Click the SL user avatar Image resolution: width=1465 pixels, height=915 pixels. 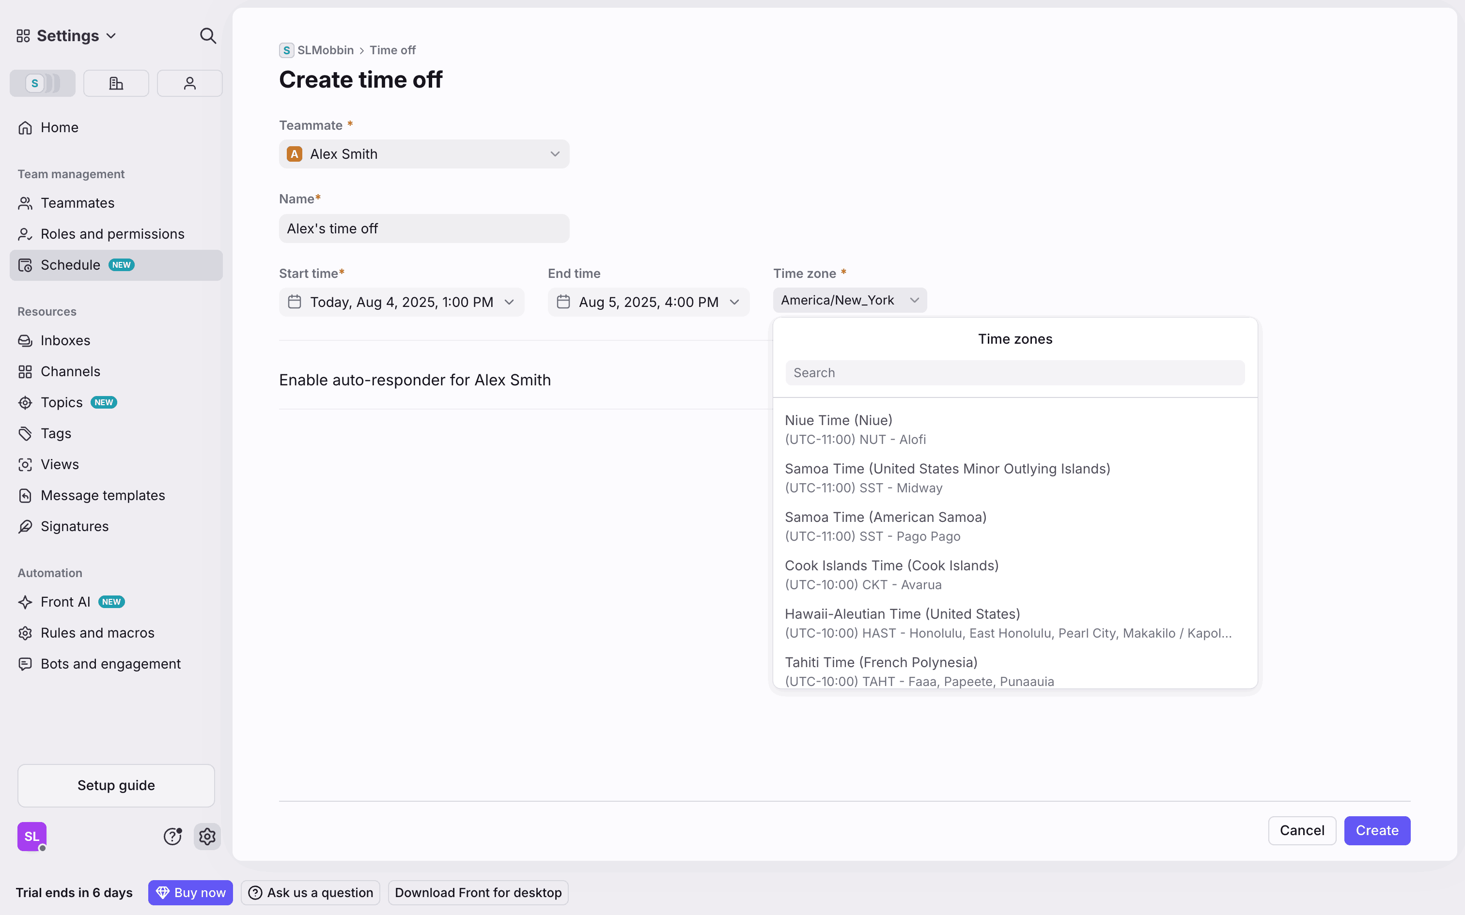pyautogui.click(x=31, y=837)
